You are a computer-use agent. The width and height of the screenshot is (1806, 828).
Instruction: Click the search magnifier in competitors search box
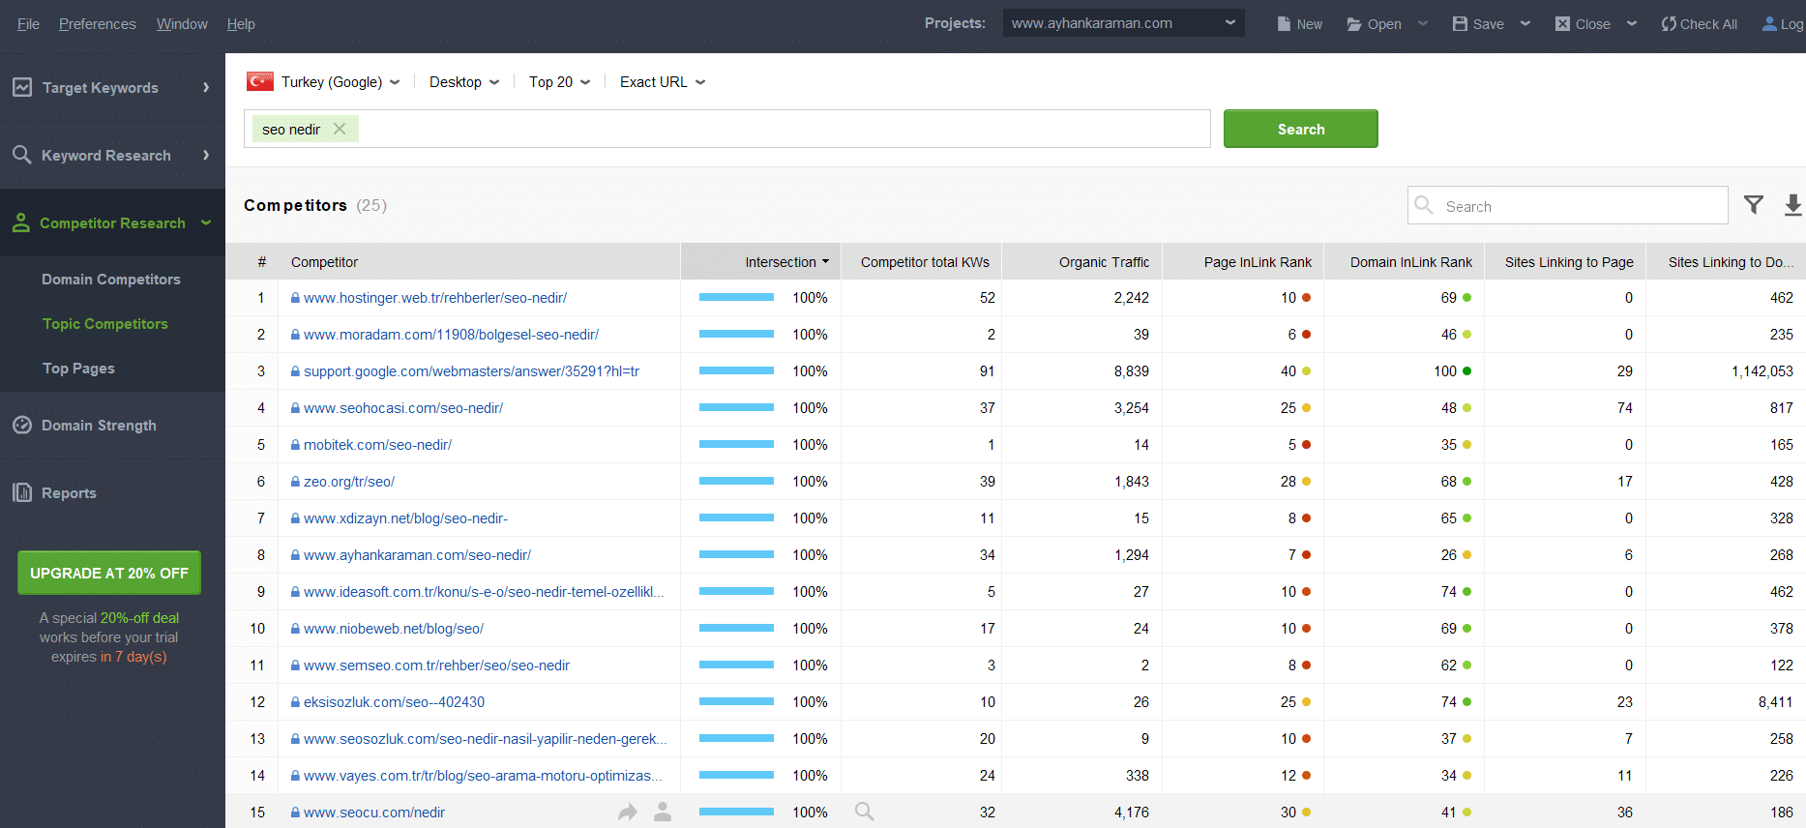coord(1424,205)
